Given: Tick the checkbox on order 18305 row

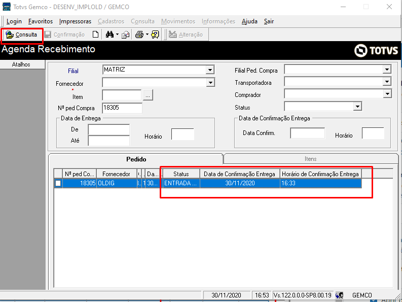Looking at the screenshot, I should [x=58, y=183].
